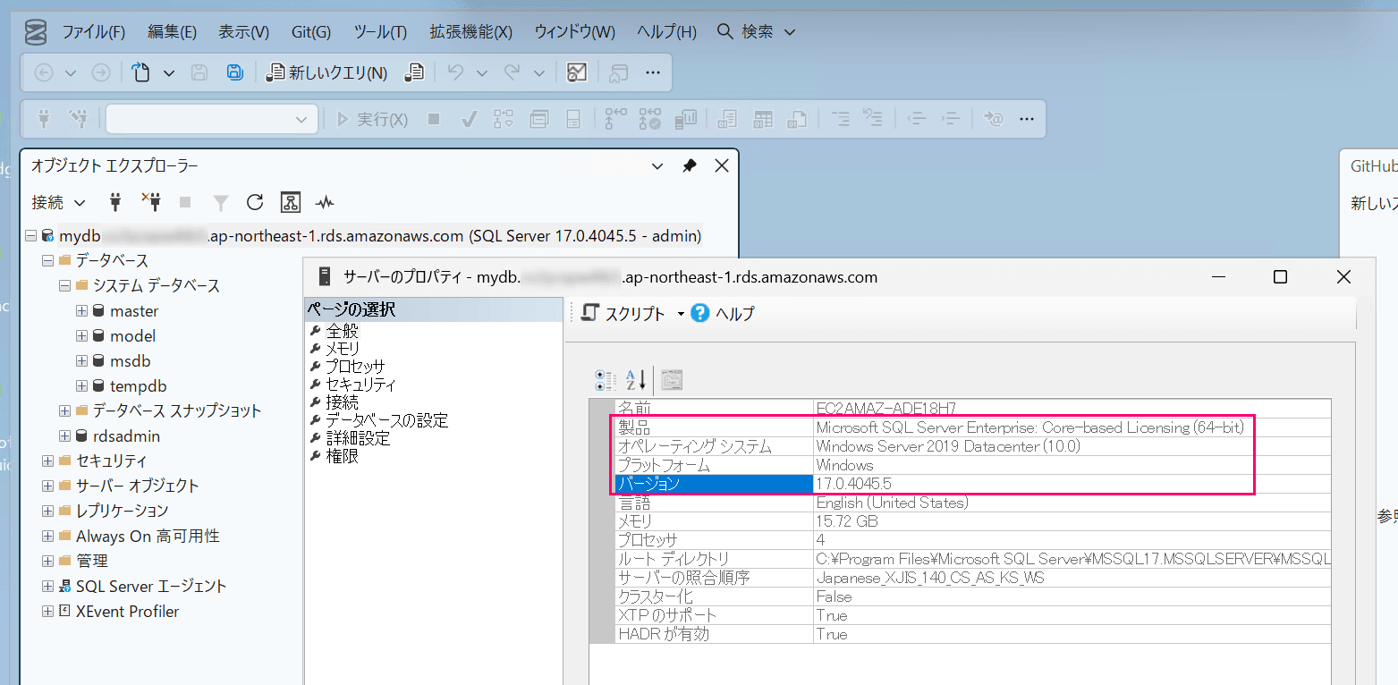Click the スクリプト button in server properties

623,314
